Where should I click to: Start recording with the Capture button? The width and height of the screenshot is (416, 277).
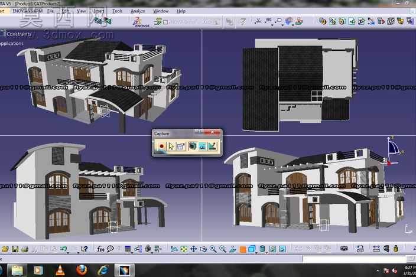click(161, 146)
